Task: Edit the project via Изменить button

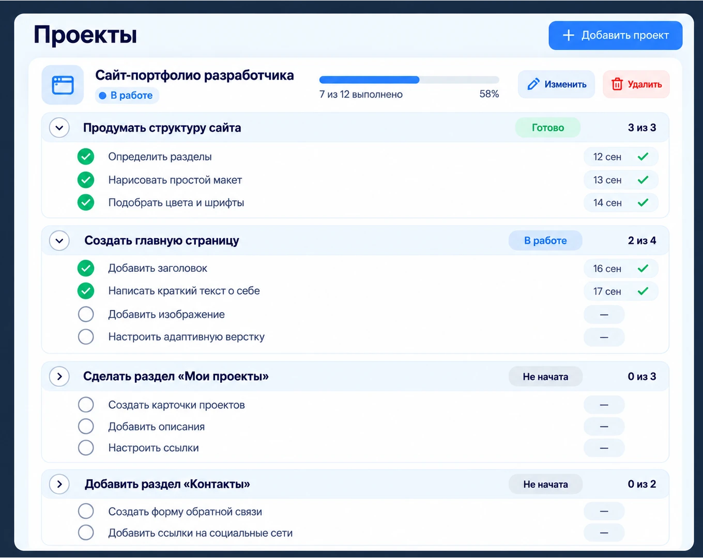Action: [557, 84]
